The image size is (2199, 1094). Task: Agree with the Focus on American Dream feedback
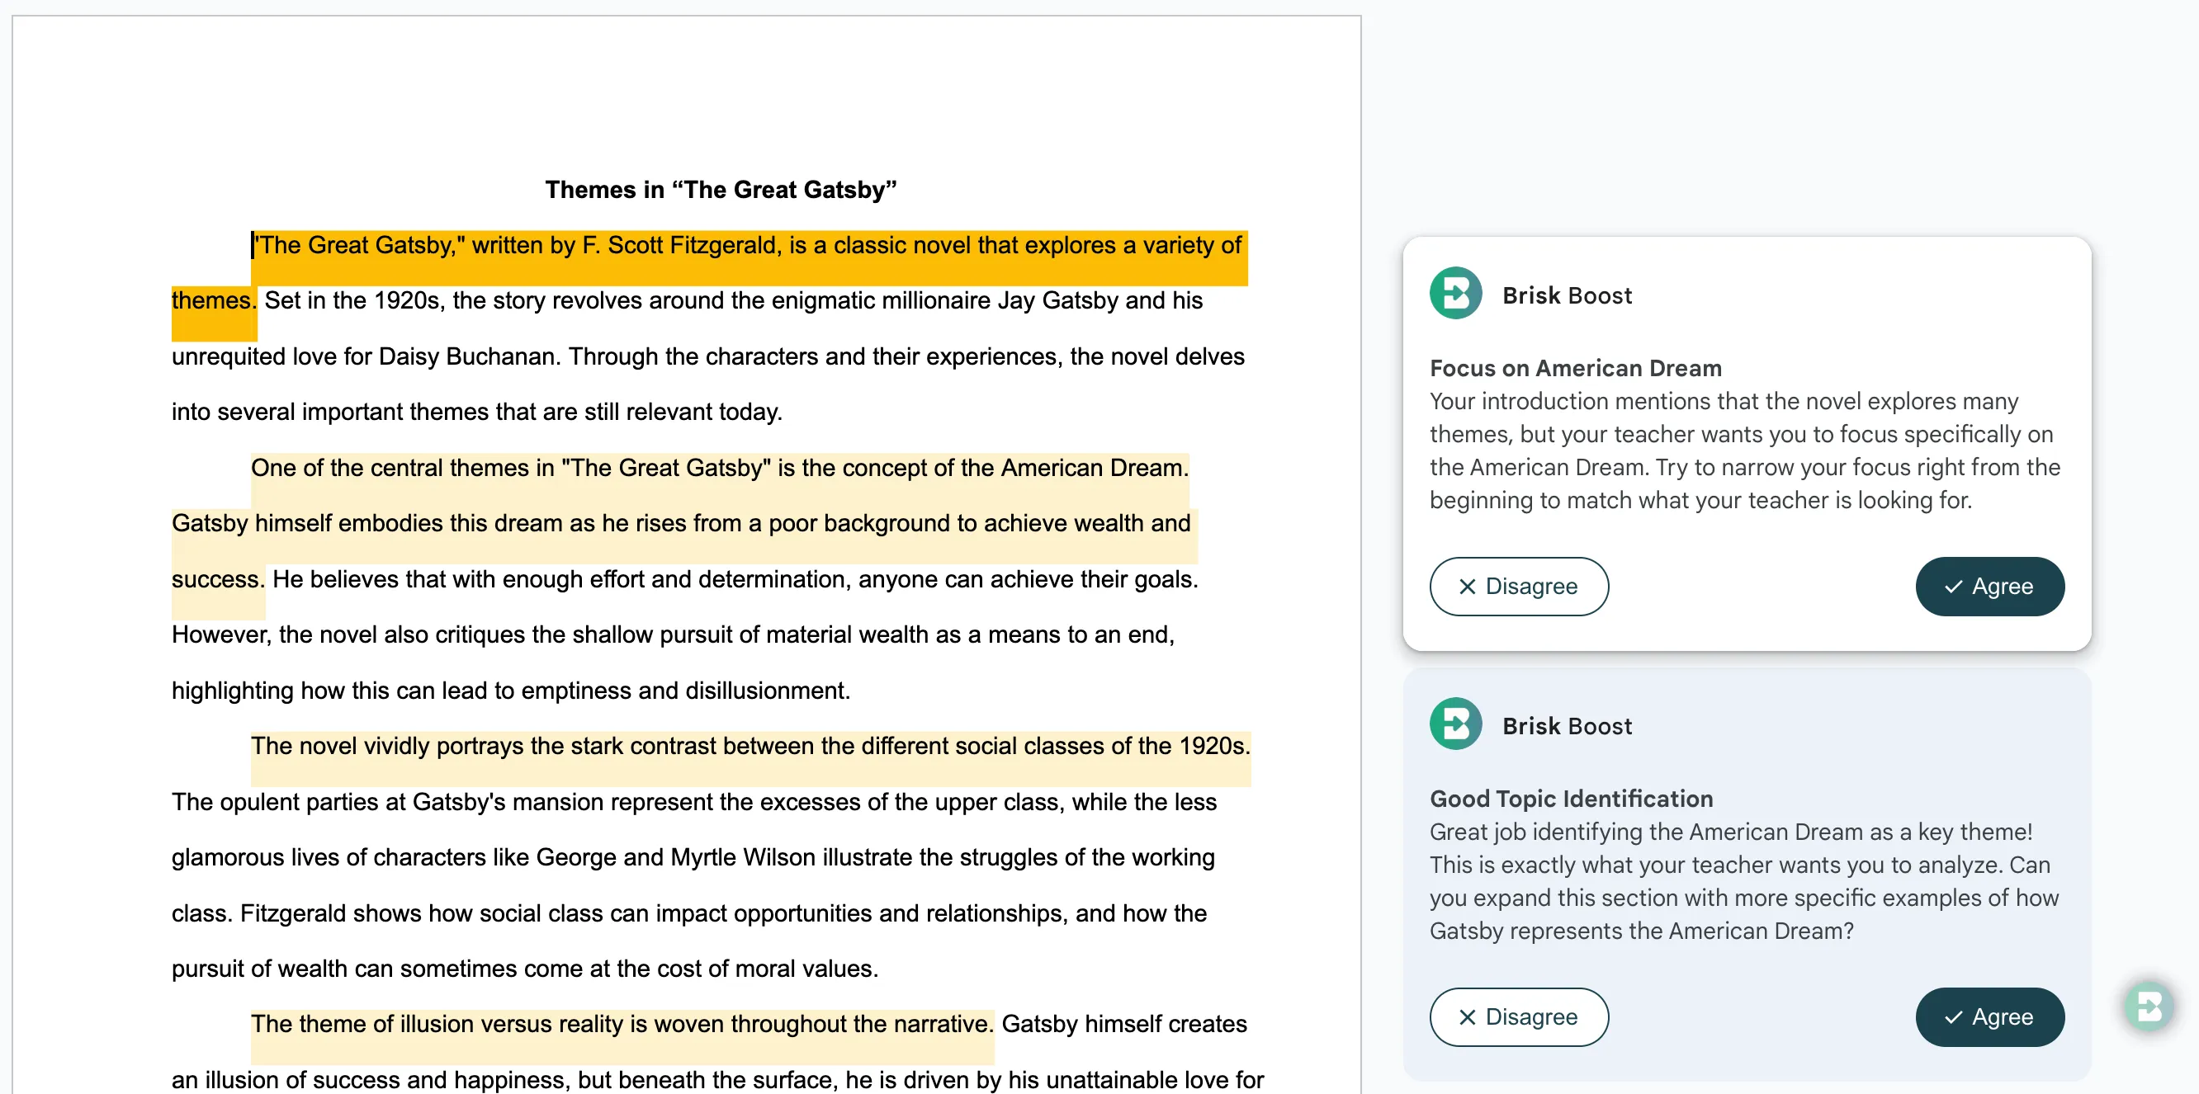pos(1989,587)
